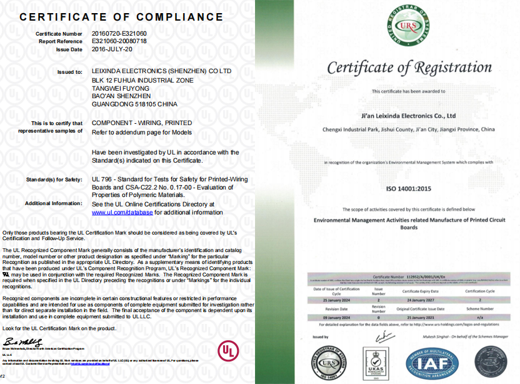This screenshot has width=520, height=384.
Task: Select the 'Chengxi Industrial Park' address line
Action: [408, 129]
